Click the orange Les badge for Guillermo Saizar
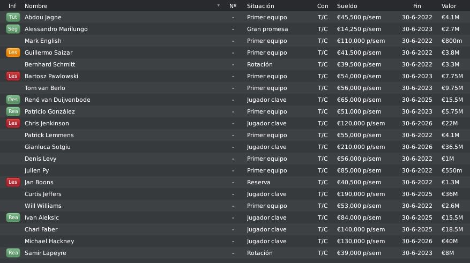 (13, 52)
